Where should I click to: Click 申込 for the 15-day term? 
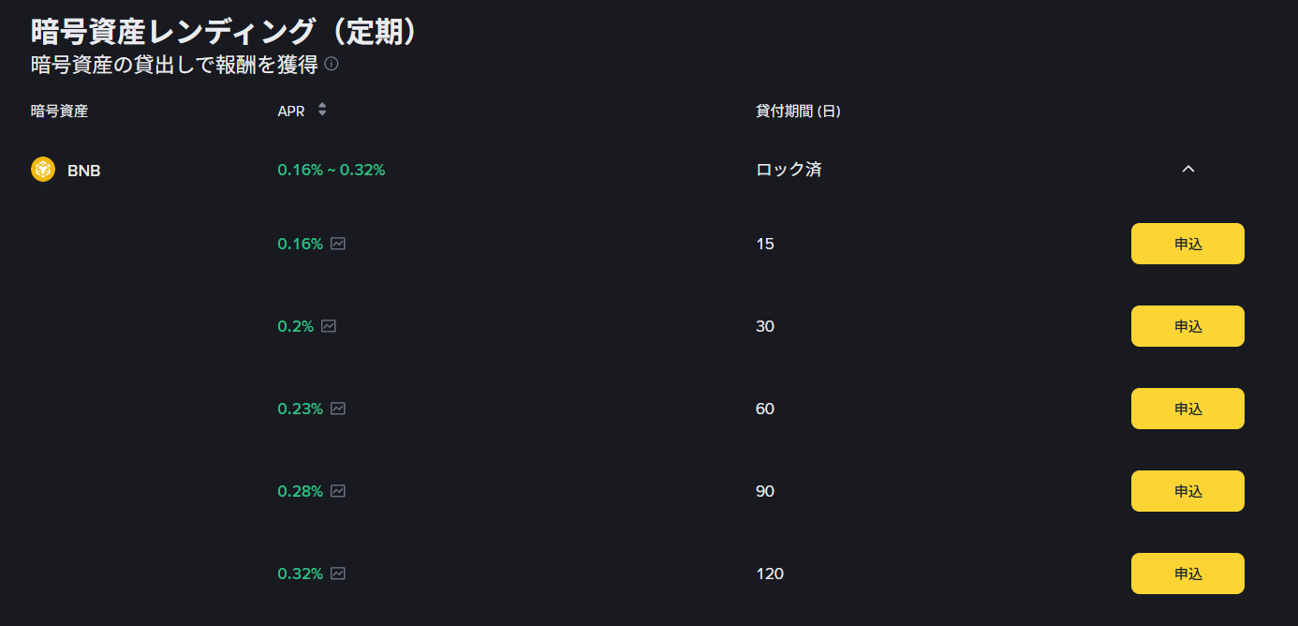click(1187, 244)
